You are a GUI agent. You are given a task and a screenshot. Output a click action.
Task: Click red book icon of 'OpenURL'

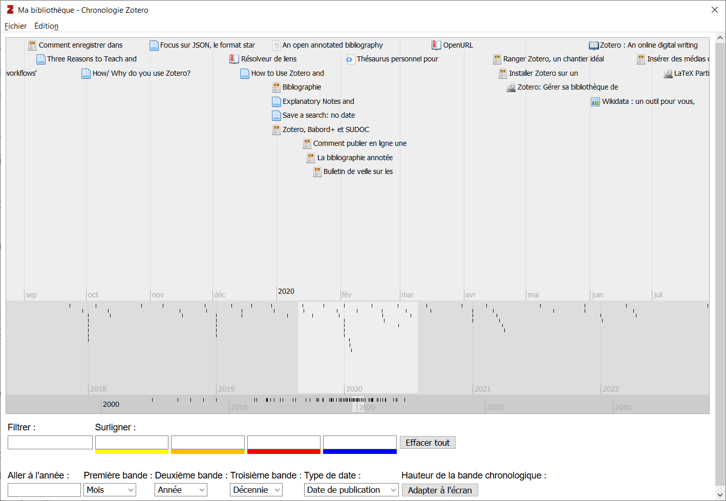pyautogui.click(x=436, y=46)
